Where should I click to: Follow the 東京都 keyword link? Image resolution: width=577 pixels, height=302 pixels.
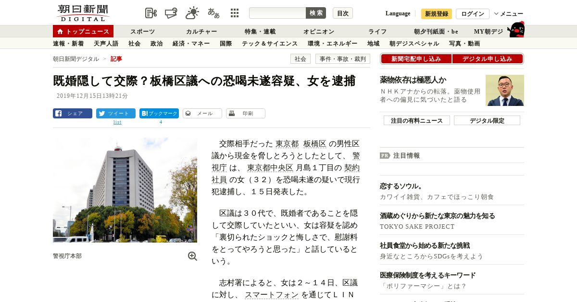point(287,144)
